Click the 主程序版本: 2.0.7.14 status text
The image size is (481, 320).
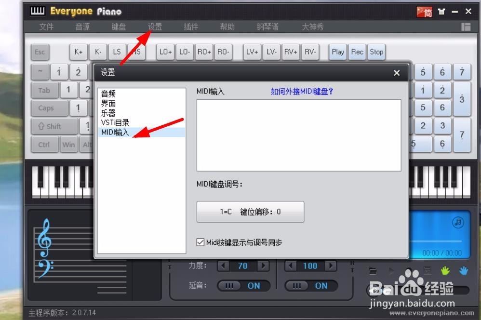pyautogui.click(x=62, y=313)
